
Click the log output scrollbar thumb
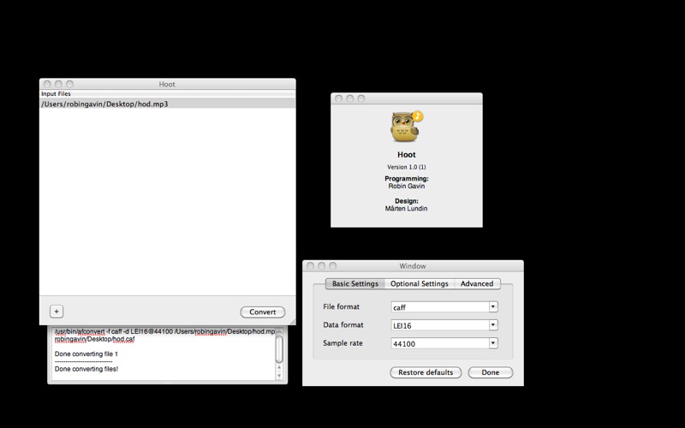tap(279, 349)
